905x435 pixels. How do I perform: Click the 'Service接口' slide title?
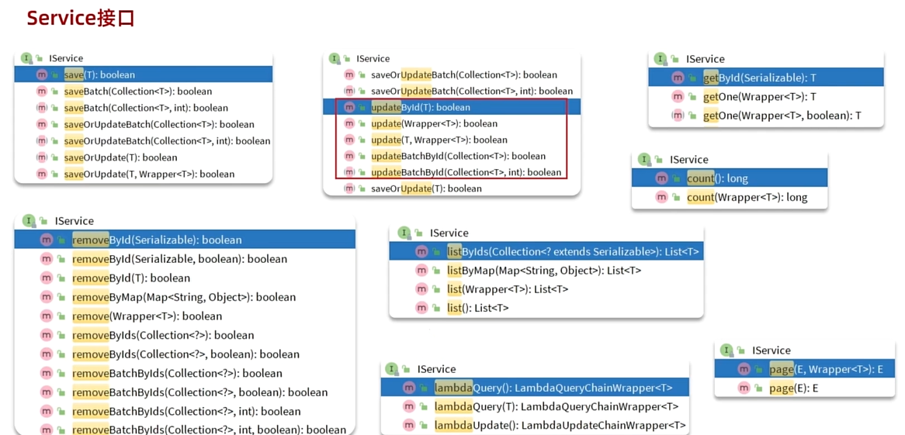click(81, 19)
